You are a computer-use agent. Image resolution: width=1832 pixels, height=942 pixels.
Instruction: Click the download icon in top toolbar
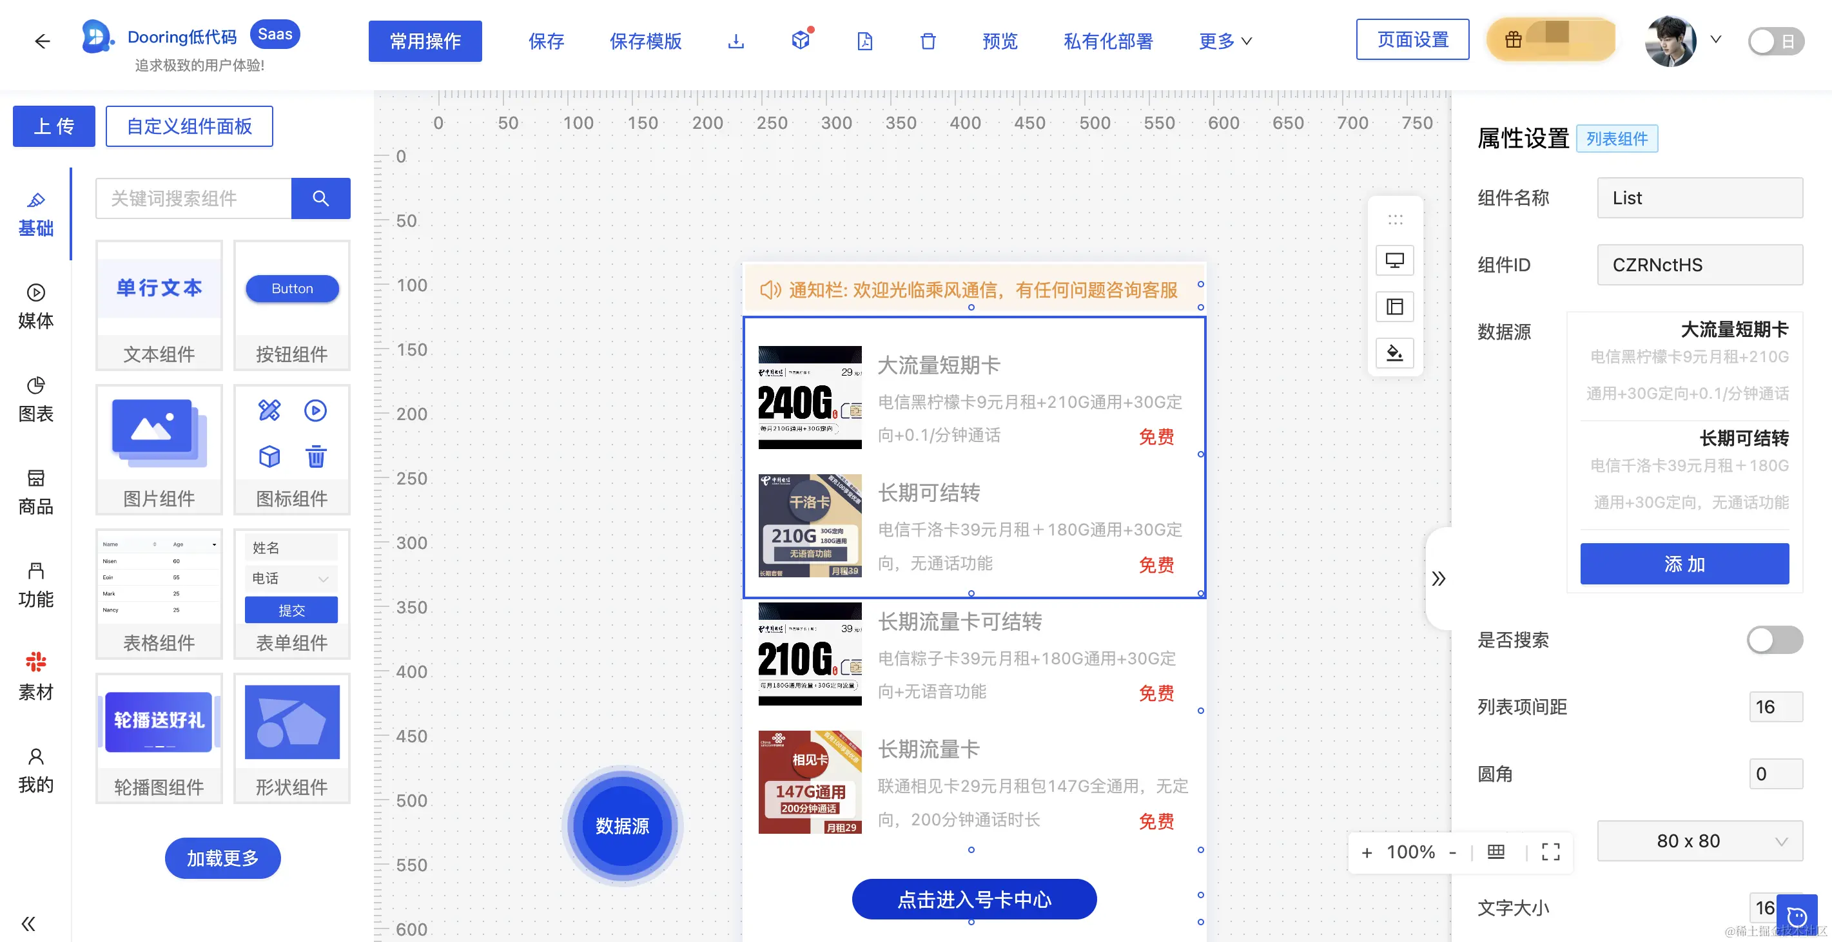[736, 41]
